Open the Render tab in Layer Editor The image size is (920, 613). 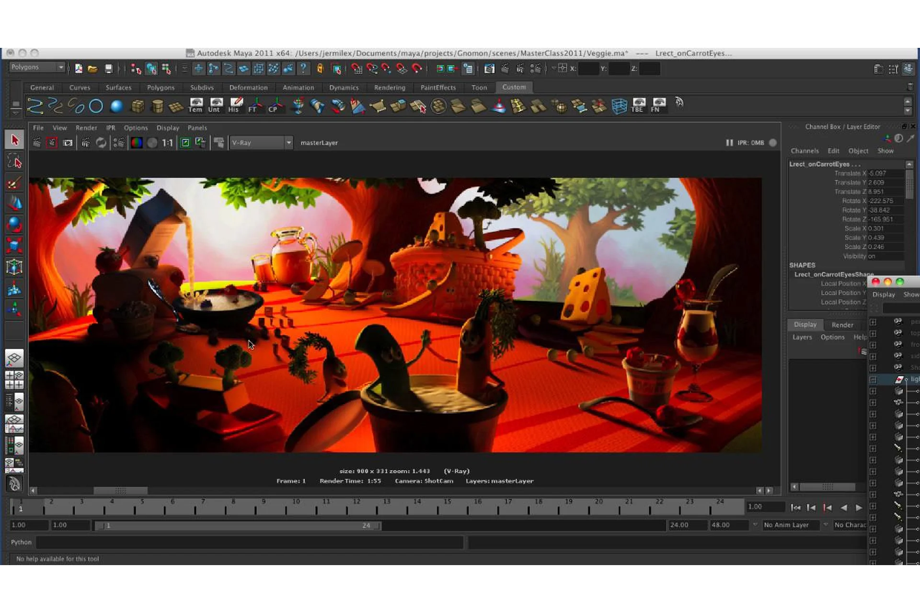point(842,325)
